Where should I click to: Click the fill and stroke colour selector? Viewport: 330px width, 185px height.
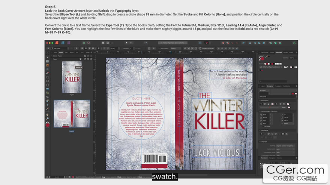tap(262, 58)
